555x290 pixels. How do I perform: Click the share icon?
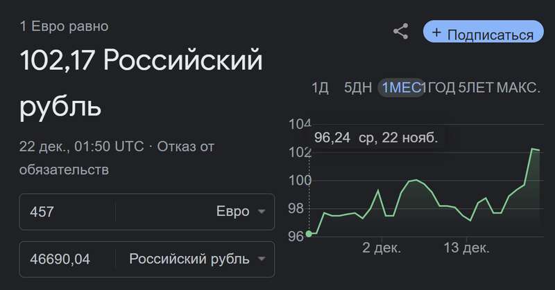(400, 31)
